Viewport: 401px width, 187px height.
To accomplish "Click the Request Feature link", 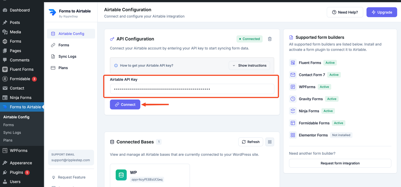I will point(72,177).
